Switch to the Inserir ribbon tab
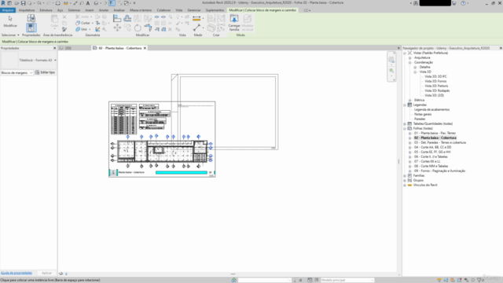Screen dimensions: 503x283 coord(90,10)
